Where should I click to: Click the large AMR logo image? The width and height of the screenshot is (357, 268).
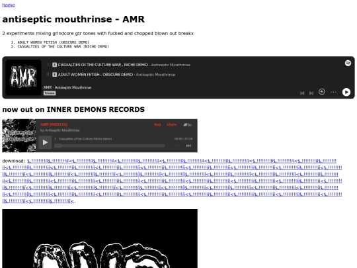100,239
